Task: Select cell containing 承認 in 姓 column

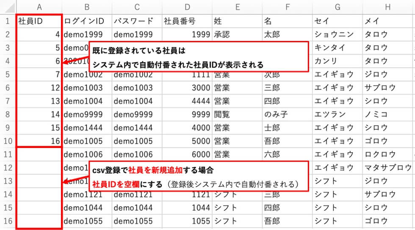Action: (x=236, y=34)
